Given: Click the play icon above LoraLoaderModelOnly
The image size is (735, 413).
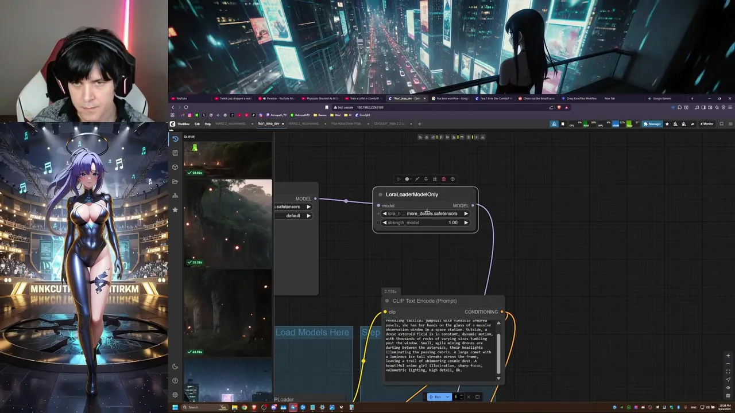Looking at the screenshot, I should 399,179.
